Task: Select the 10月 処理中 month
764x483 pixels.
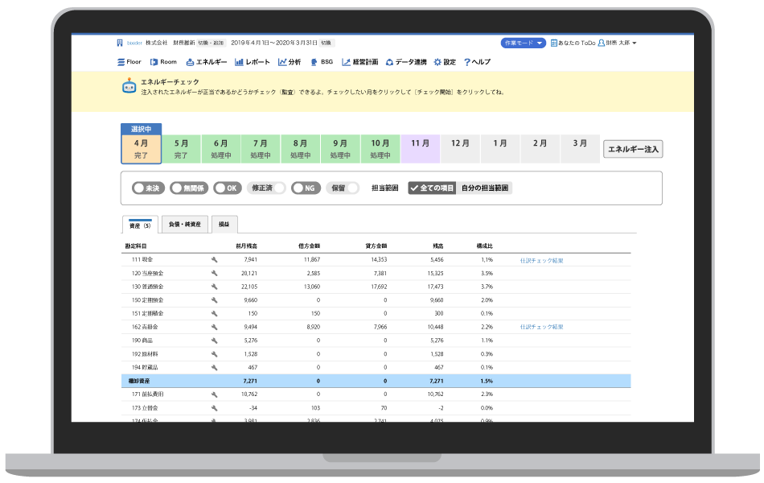Action: 380,149
